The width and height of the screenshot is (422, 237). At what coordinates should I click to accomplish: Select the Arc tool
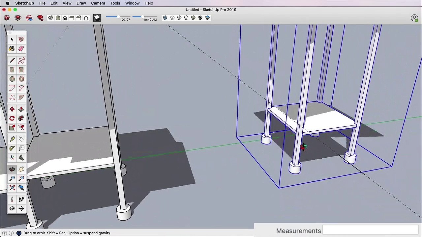12,88
